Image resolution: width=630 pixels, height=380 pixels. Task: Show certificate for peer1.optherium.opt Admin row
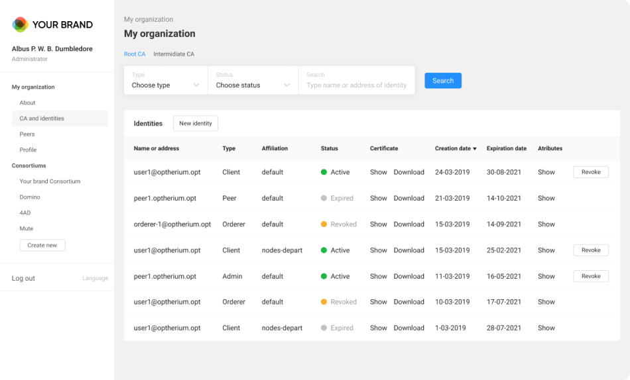(378, 276)
